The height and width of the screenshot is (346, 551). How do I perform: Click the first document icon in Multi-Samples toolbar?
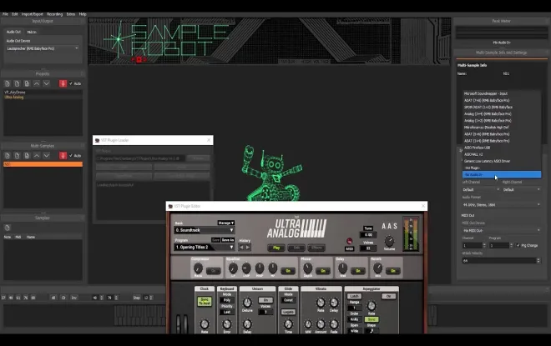[8, 155]
